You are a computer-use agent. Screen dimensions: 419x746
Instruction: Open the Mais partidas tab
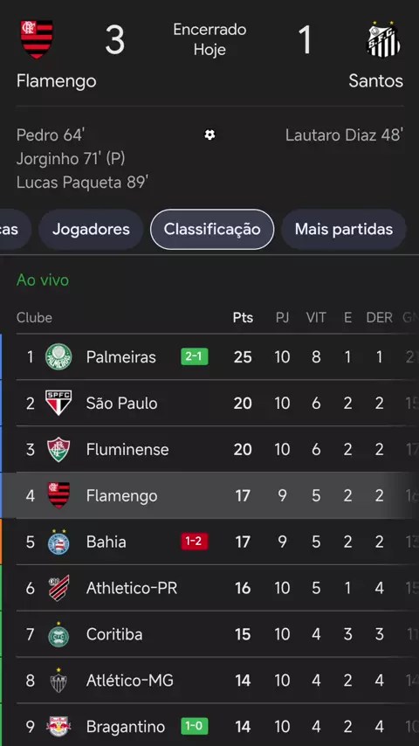tap(343, 230)
